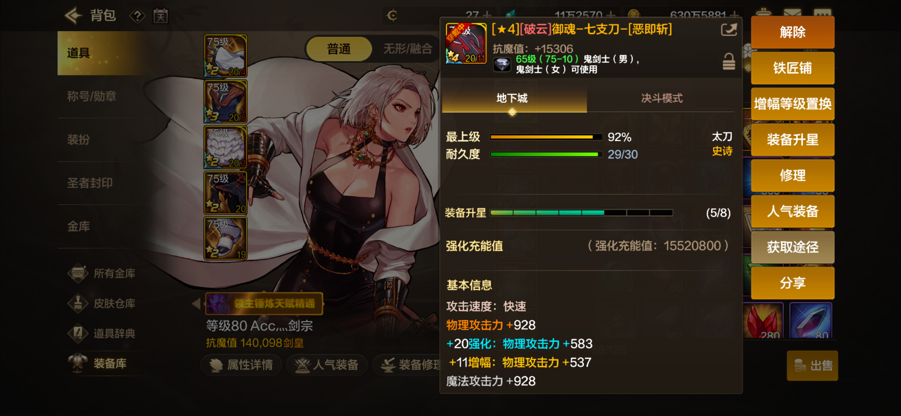Open the help question mark icon
901x416 pixels.
pos(137,16)
